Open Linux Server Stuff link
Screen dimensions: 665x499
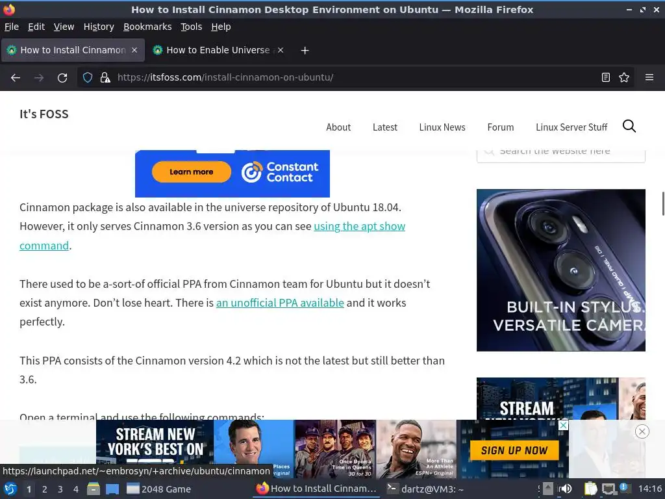(x=571, y=127)
